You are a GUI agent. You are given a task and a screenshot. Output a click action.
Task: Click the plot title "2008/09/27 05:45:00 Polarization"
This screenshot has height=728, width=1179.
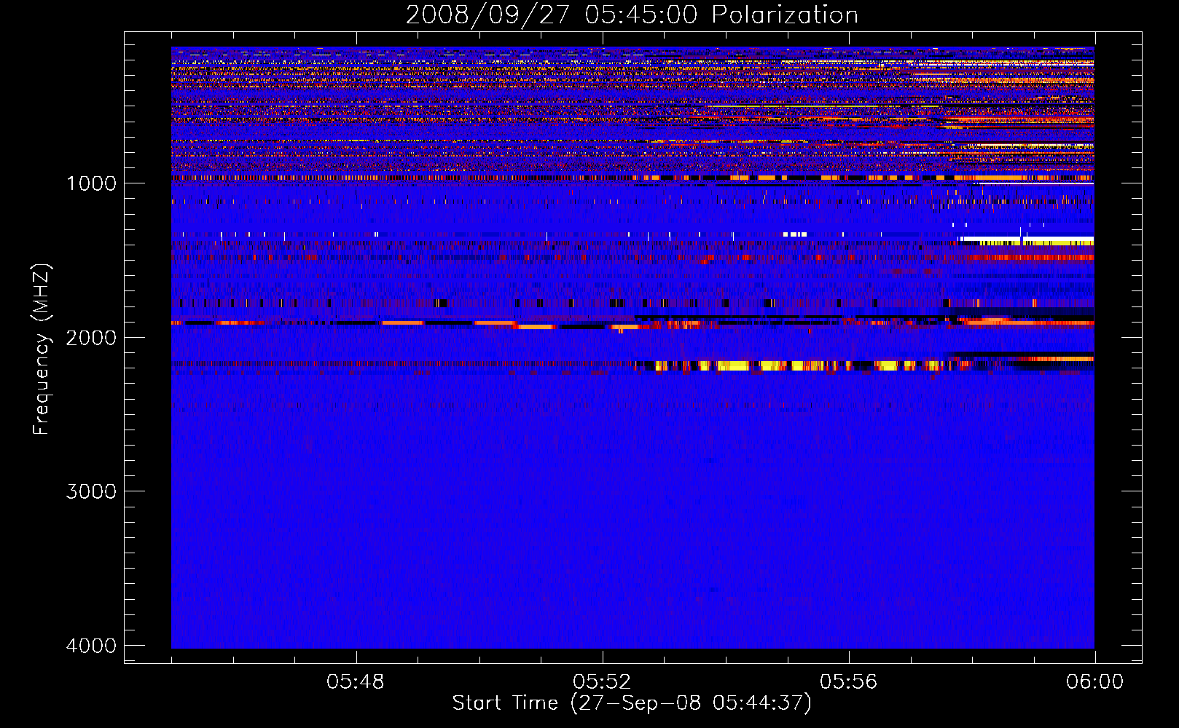632,15
